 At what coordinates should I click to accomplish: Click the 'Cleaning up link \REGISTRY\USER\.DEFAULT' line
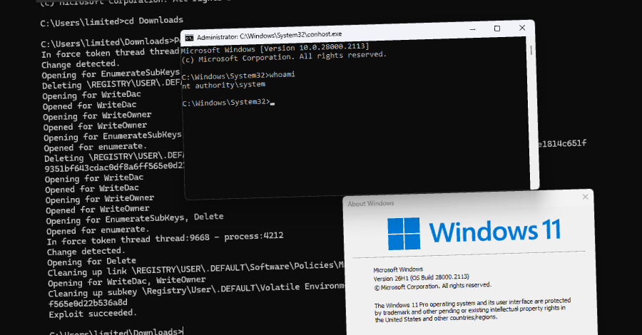[195, 269]
